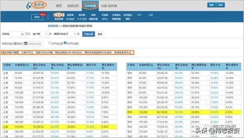This screenshot has width=244, height=138.
Task: Uncheck the 未开科创板 checkbox
Action: (x=65, y=43)
